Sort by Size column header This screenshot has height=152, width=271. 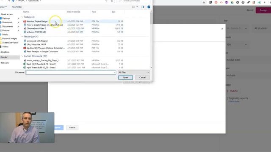(x=113, y=12)
